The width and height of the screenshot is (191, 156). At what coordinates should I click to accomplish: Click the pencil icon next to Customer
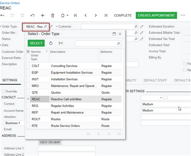coord(141,27)
